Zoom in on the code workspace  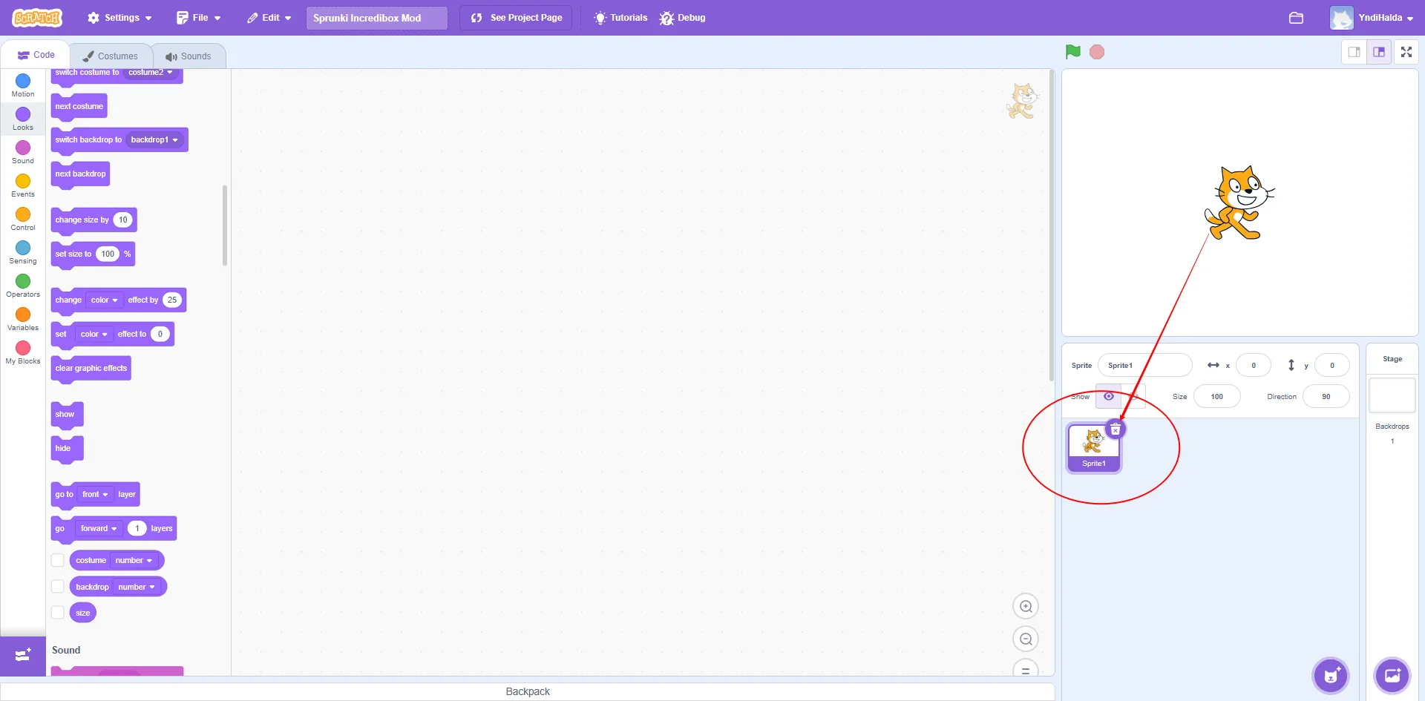[1026, 607]
